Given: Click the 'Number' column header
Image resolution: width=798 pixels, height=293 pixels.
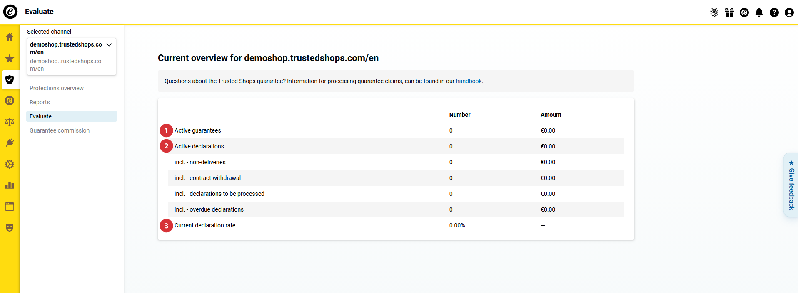Looking at the screenshot, I should click(x=460, y=115).
